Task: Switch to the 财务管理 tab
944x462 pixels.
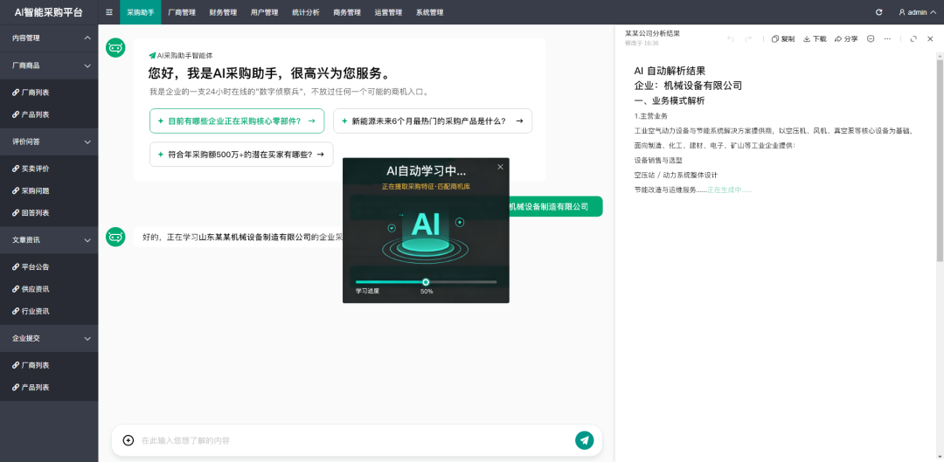Action: coord(223,12)
